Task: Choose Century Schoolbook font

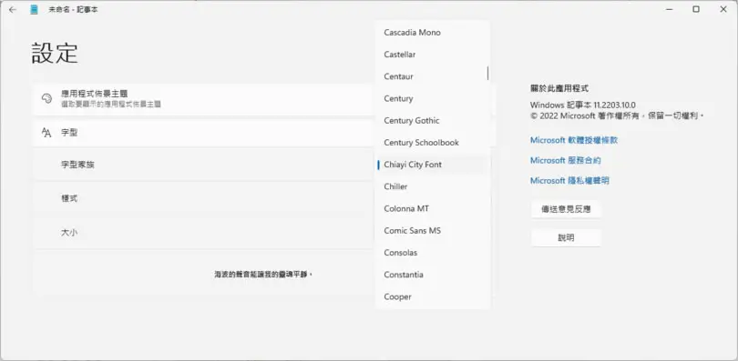Action: 433,142
